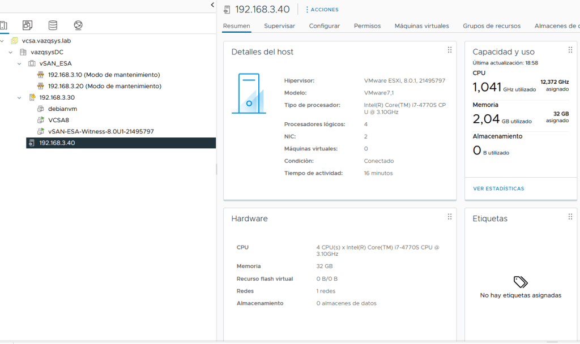This screenshot has height=344, width=580.
Task: Click drag handle on Detalles del host card
Action: point(450,50)
